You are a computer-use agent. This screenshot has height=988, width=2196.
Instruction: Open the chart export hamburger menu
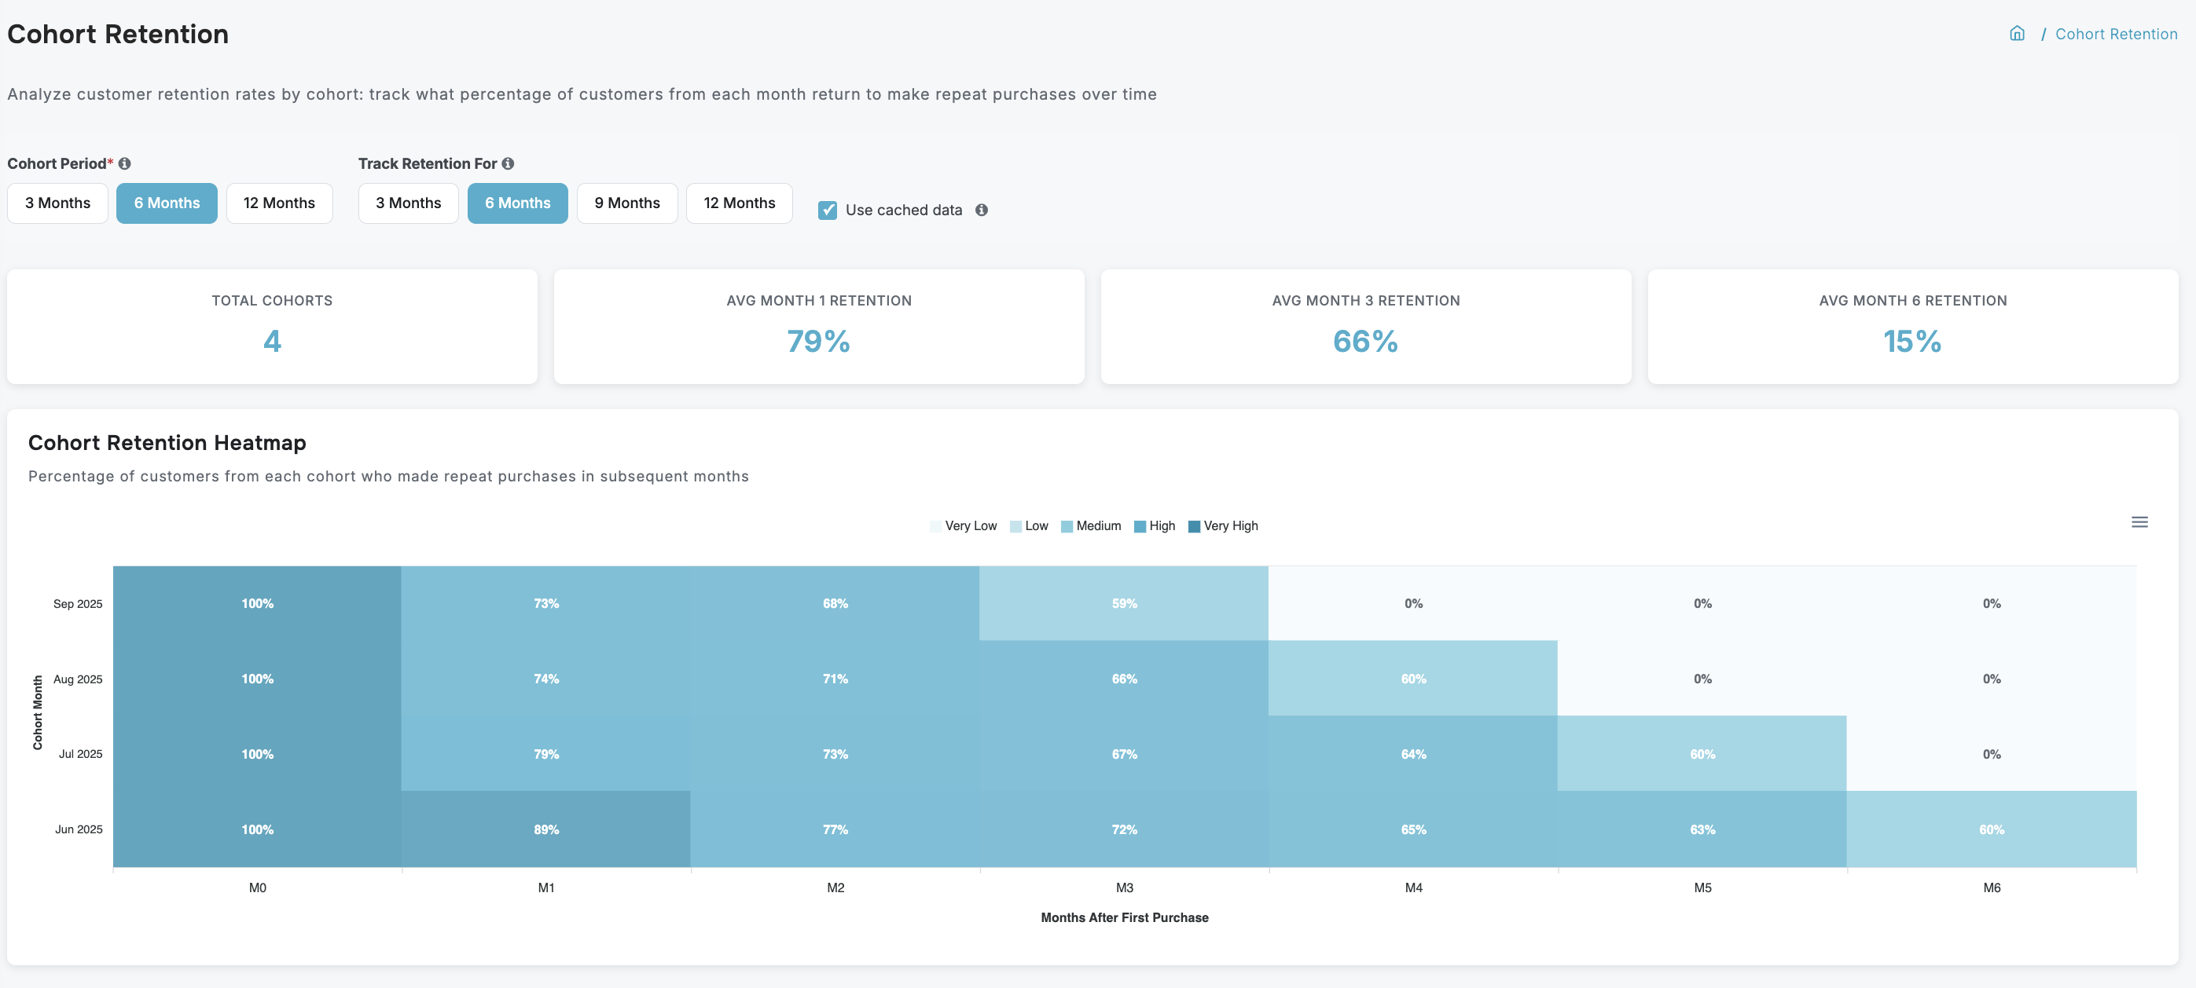[2139, 521]
